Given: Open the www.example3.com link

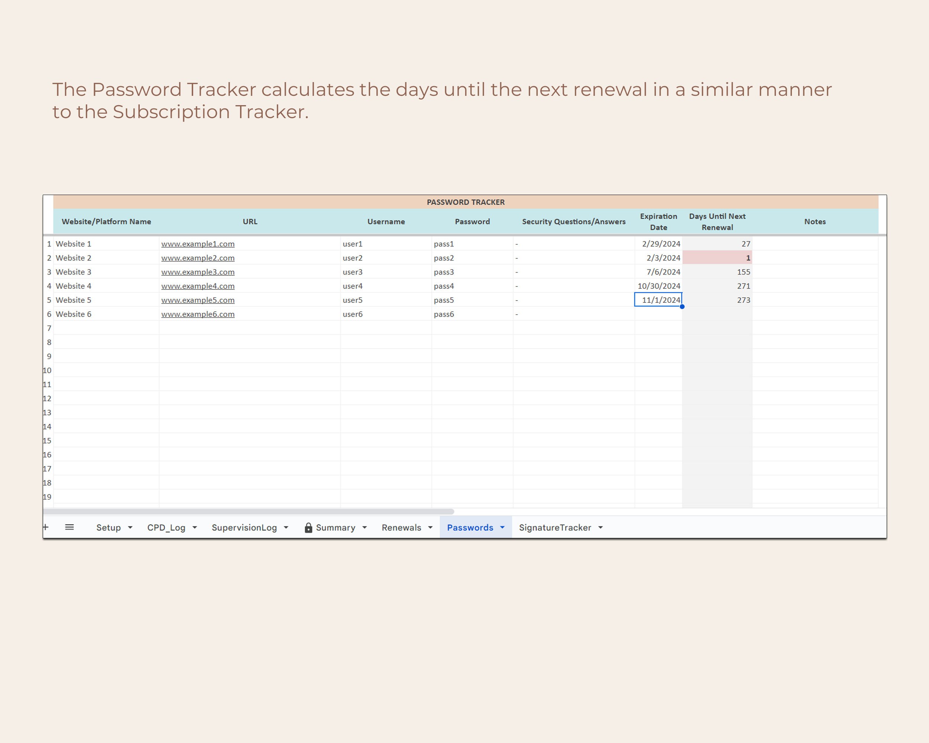Looking at the screenshot, I should pos(198,272).
